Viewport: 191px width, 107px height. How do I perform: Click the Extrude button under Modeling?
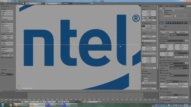(x=7, y=43)
